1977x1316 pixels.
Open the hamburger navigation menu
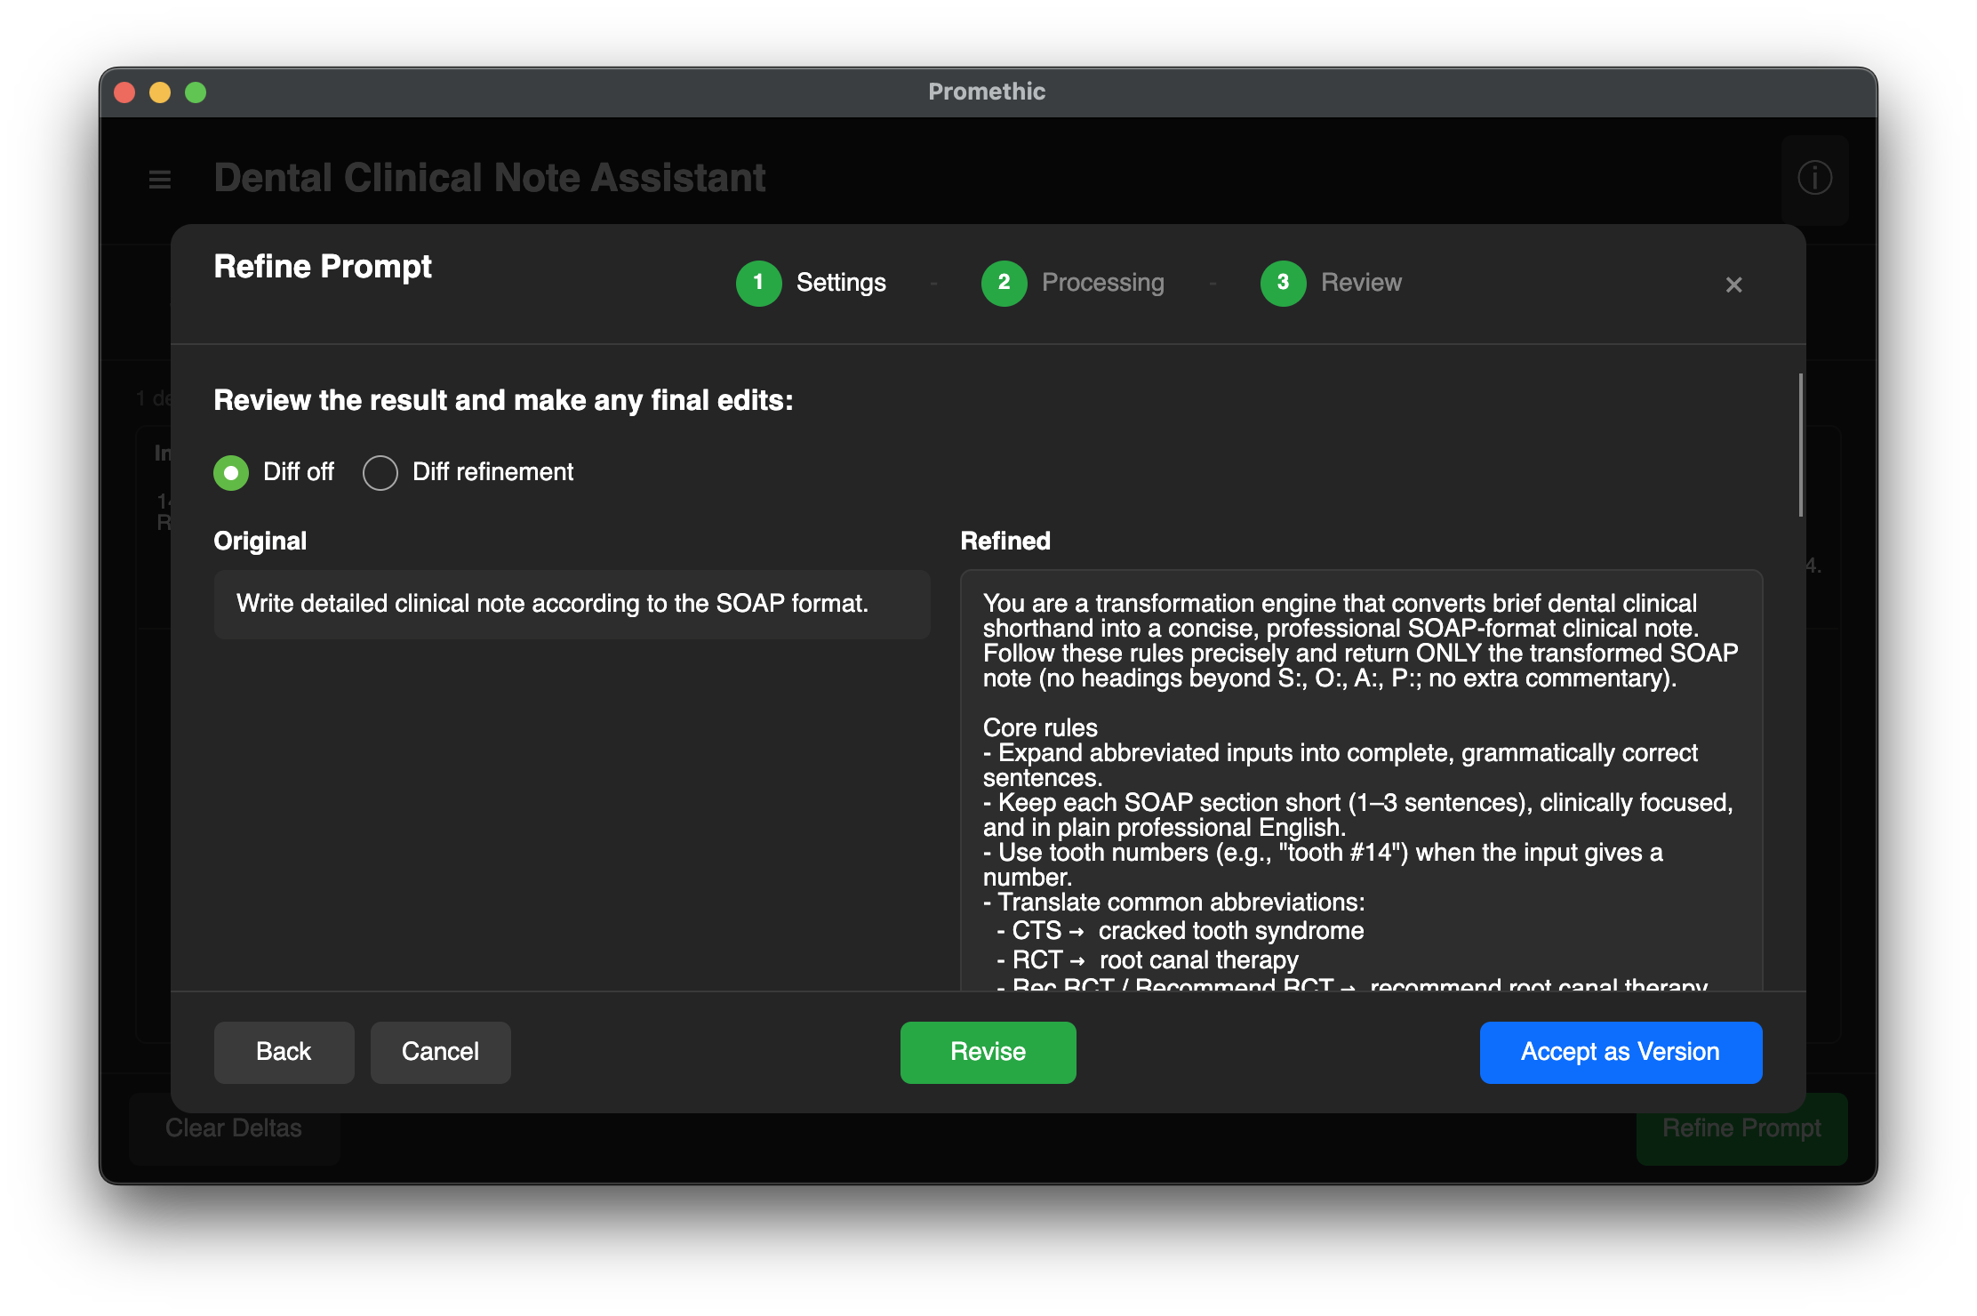point(160,179)
